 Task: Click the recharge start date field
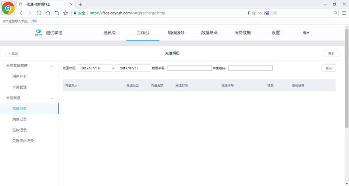[94, 68]
